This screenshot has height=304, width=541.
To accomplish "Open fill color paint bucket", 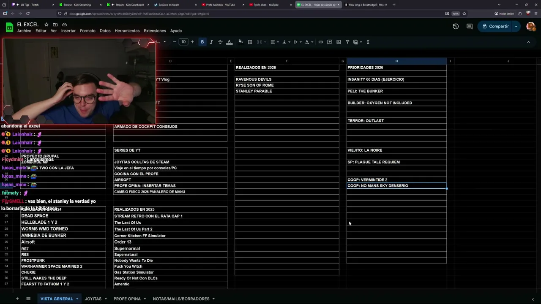I will tap(240, 42).
